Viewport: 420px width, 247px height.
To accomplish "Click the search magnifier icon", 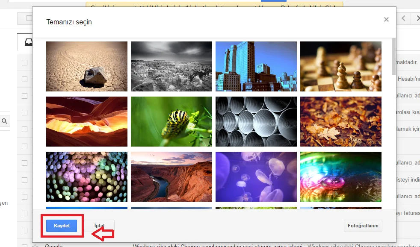I will [5, 121].
